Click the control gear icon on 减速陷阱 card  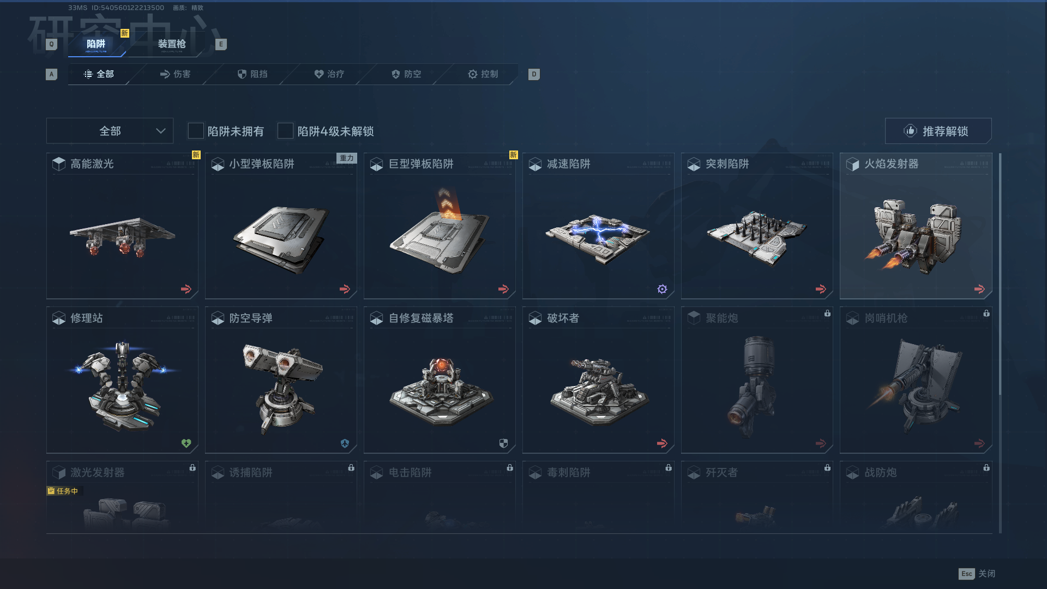click(662, 289)
